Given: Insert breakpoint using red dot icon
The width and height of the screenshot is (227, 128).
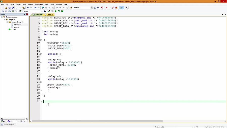Looking at the screenshot, I should coord(106,8).
